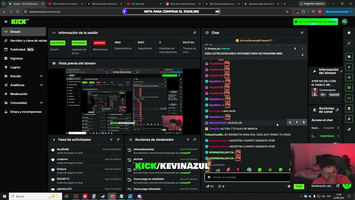Open the hamburger menu beside Kick logo
Screen dimensions: 355x200
pos(6,22)
